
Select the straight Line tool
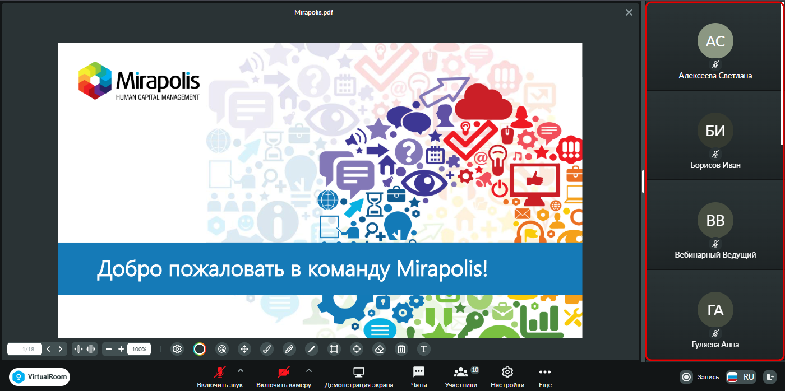(312, 349)
